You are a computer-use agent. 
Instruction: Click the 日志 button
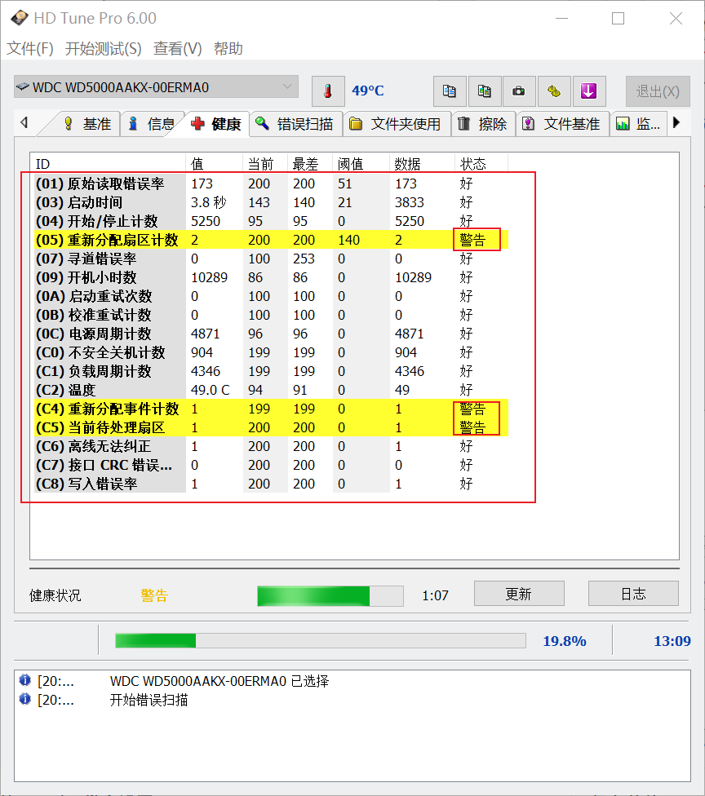tap(633, 594)
